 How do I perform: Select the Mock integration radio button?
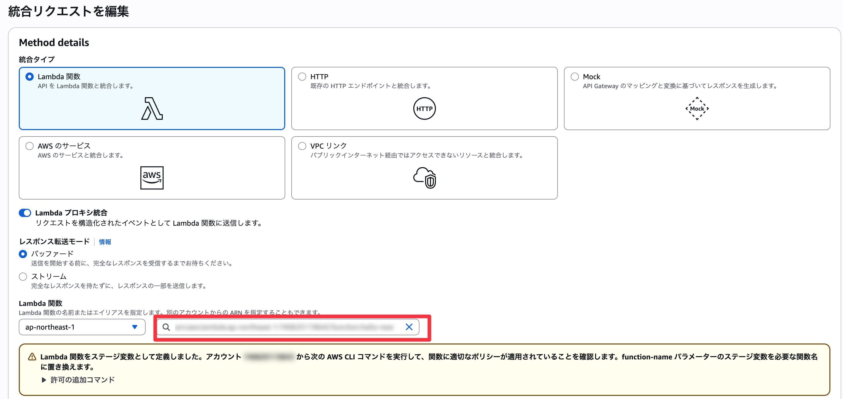click(575, 77)
